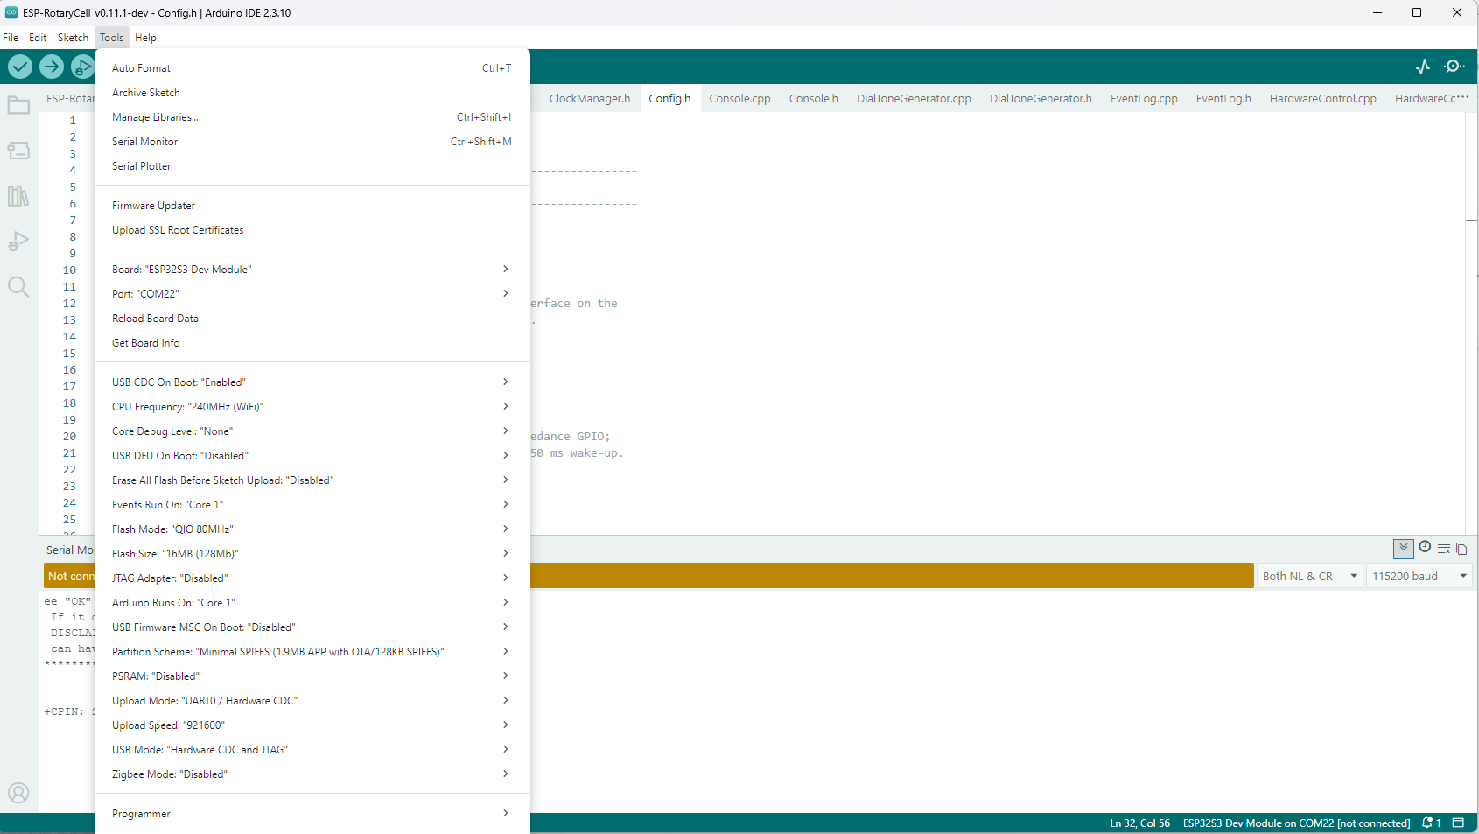Open Flash Mode: QIO 80MHz option

(x=312, y=529)
